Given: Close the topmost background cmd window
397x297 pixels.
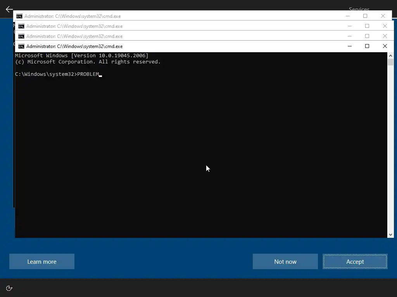Looking at the screenshot, I should tap(383, 16).
